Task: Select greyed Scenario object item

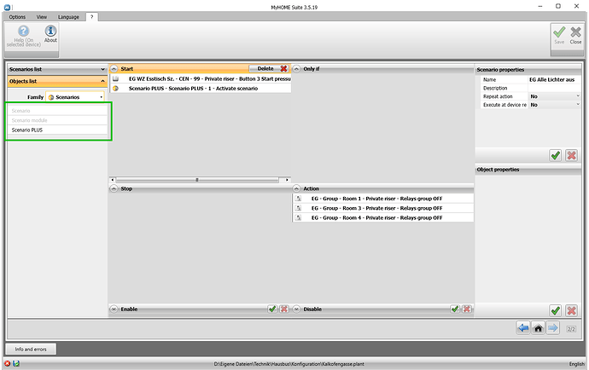Action: coord(57,111)
